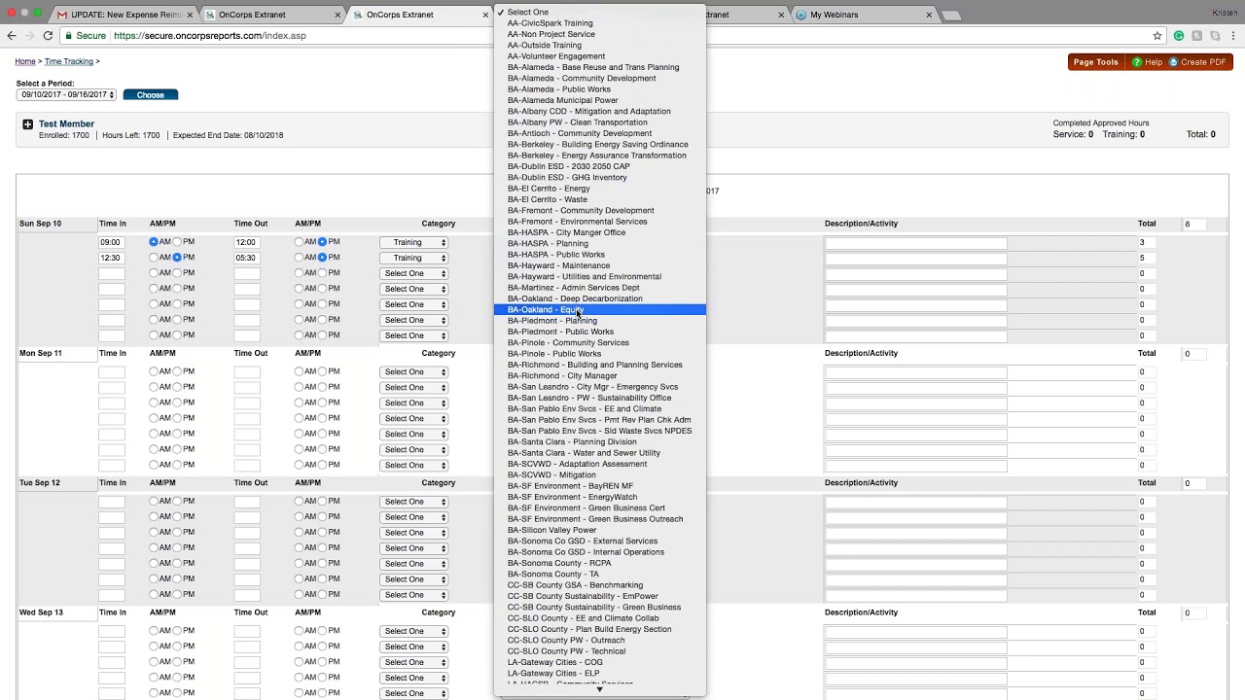Screen dimensions: 1245x700
Task: Choose BA-Oakland - Equity from the list
Action: pos(600,309)
